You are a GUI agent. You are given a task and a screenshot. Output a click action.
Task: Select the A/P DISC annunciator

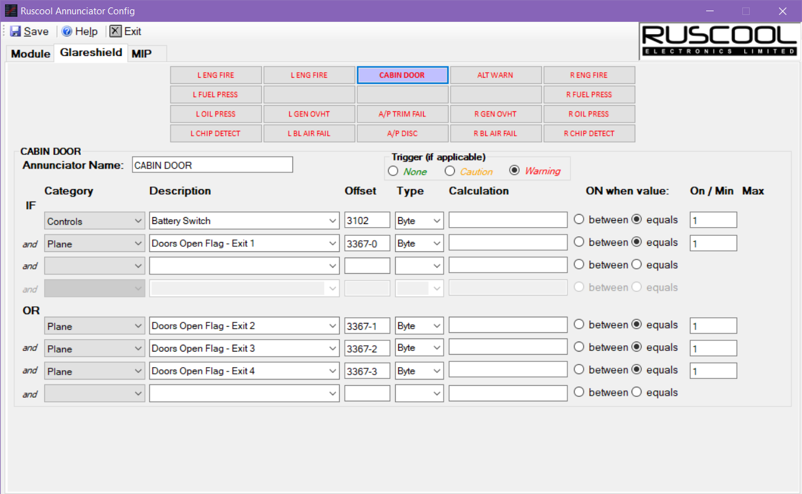point(403,133)
